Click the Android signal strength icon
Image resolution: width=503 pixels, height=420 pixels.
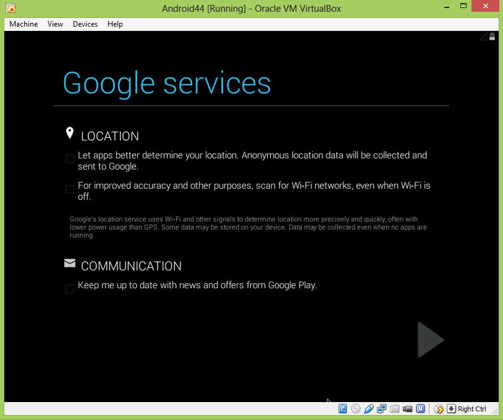click(483, 36)
